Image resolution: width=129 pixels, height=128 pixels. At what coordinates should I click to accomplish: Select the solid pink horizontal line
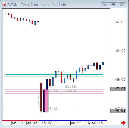pos(54,91)
